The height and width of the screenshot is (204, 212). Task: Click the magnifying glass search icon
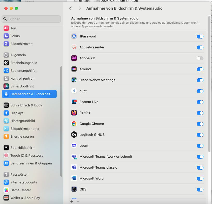click(5, 19)
